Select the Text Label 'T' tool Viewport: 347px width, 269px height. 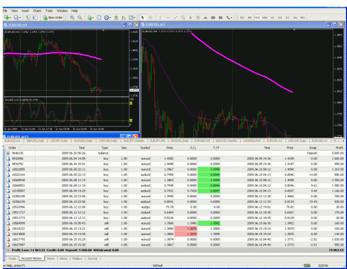(198, 18)
